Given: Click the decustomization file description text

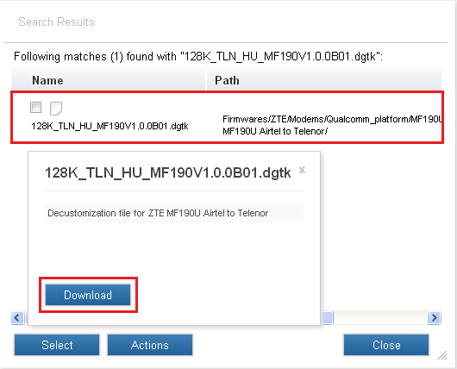Looking at the screenshot, I should click(158, 213).
